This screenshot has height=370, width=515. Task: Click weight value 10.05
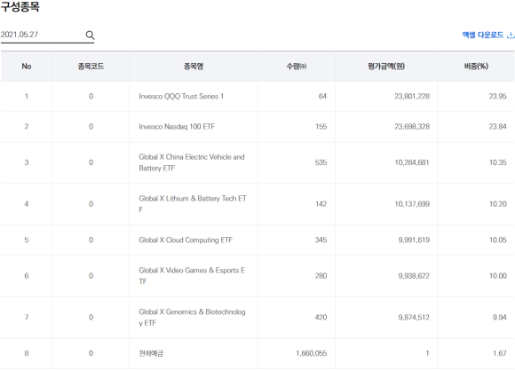point(498,240)
